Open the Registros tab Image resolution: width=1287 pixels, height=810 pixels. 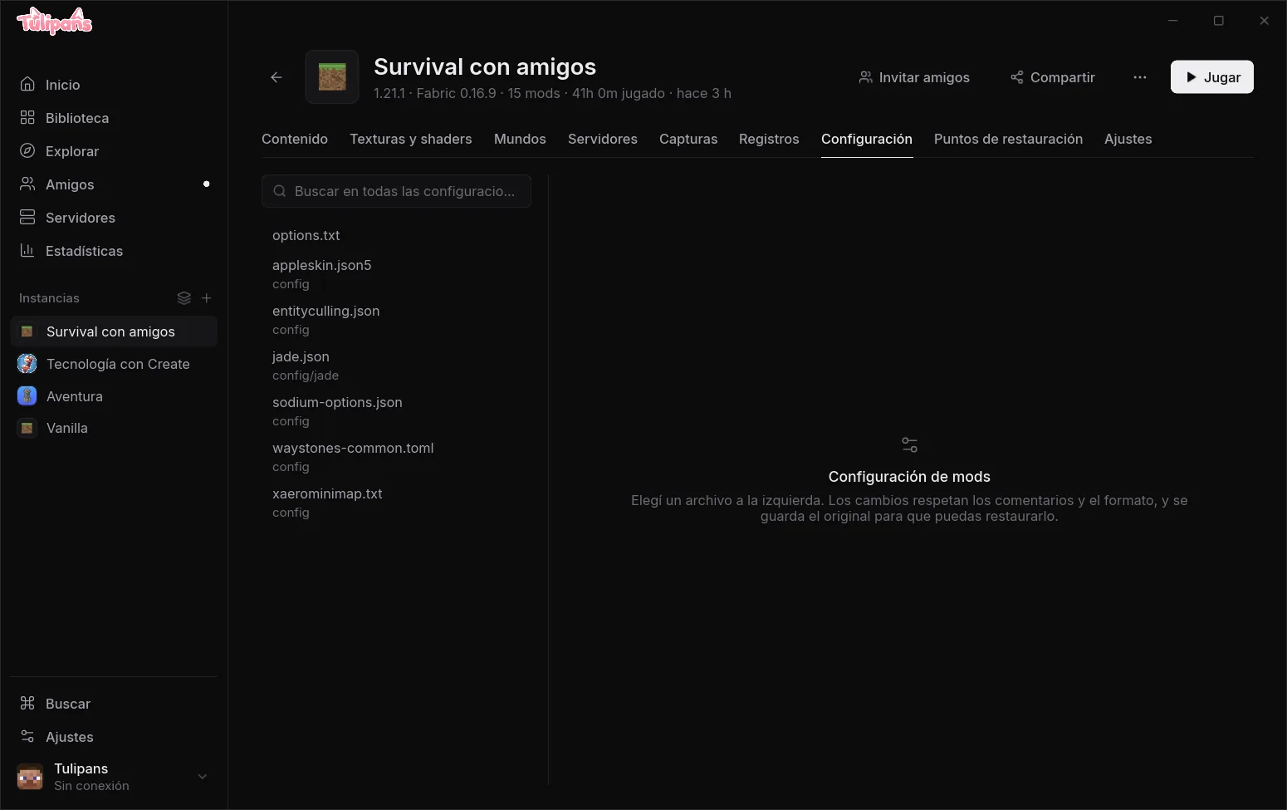(x=769, y=139)
